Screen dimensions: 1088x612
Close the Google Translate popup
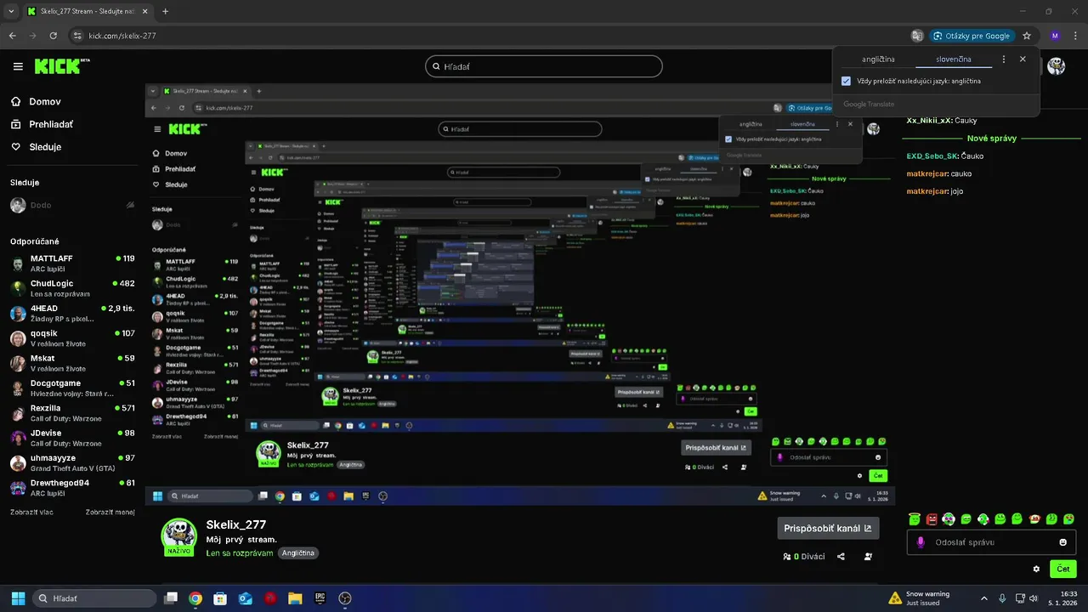1023,59
